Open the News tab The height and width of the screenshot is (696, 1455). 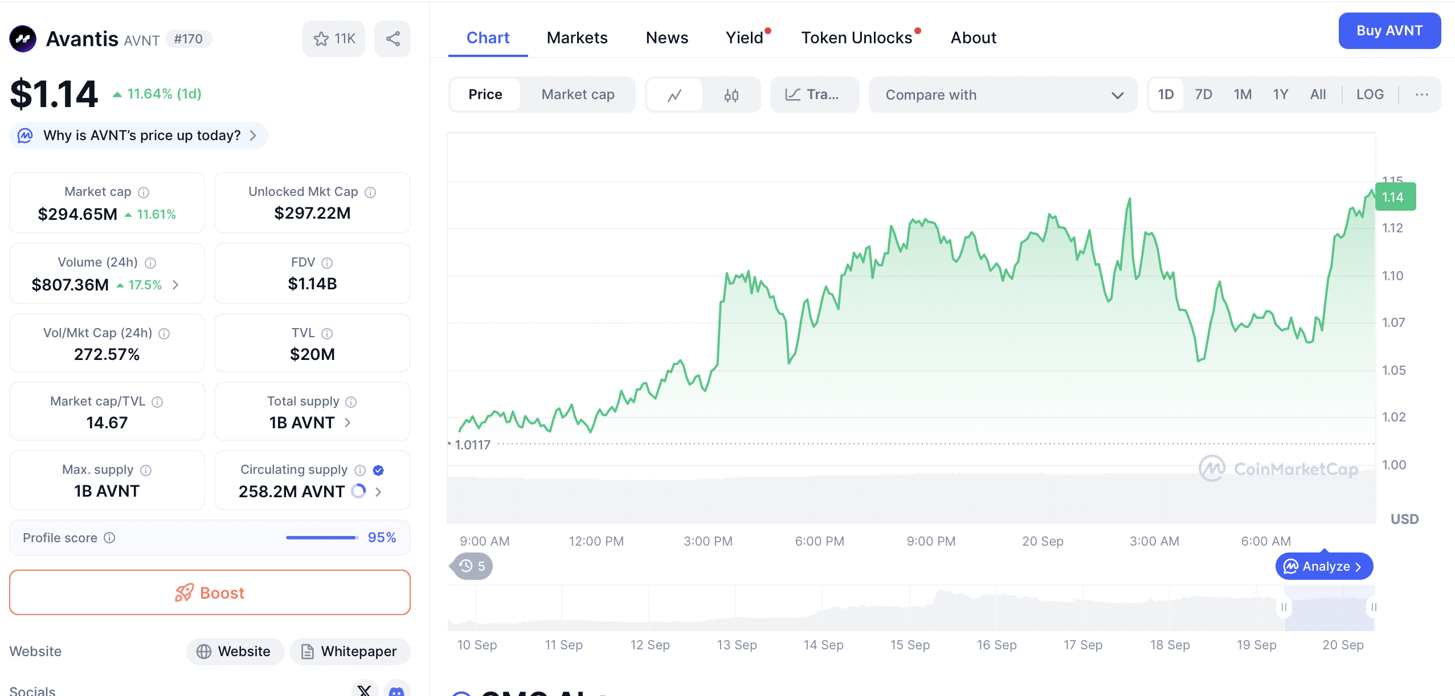[x=667, y=38]
